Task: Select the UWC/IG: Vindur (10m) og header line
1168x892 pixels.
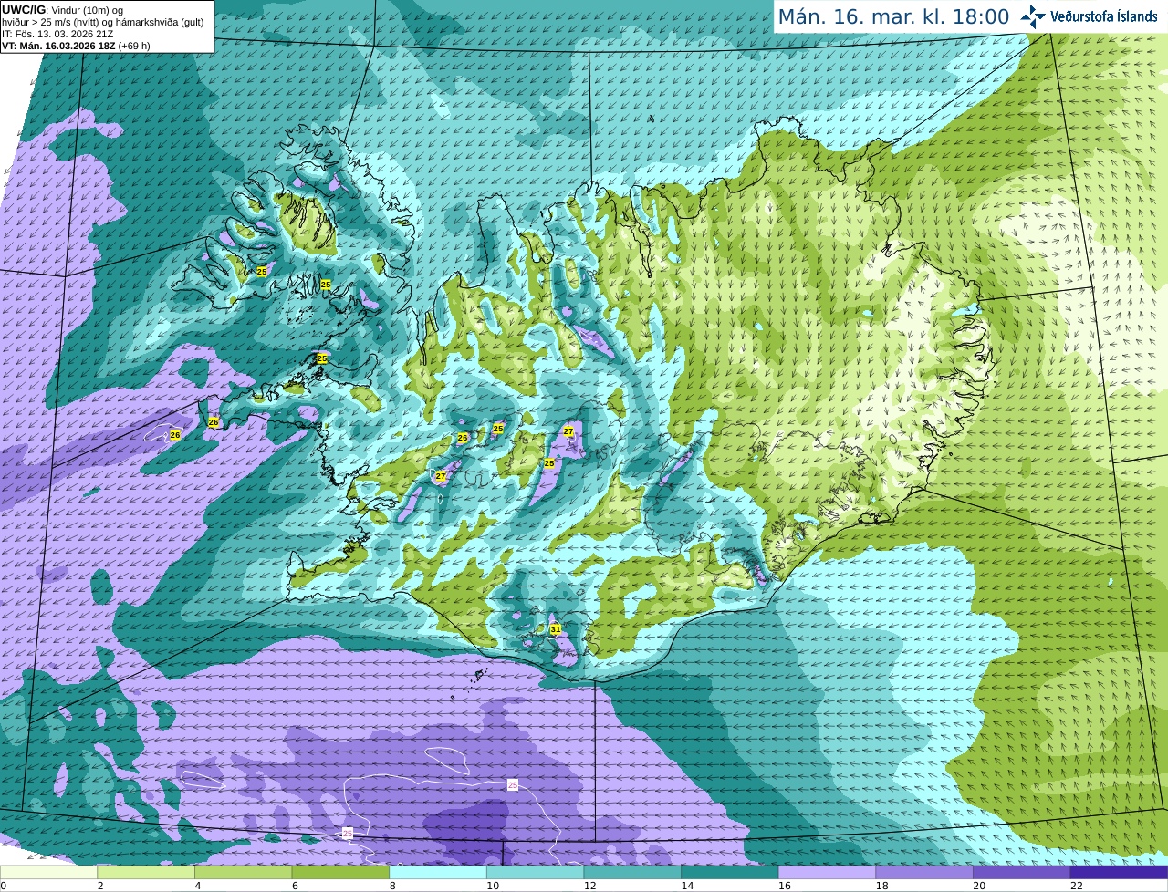Action: tap(62, 9)
